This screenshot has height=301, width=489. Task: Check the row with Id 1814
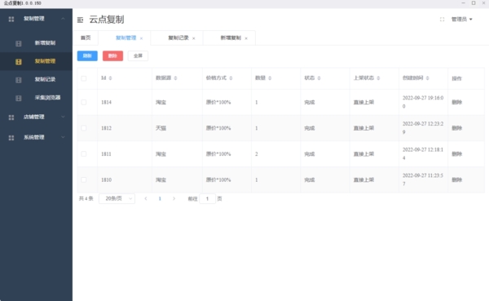[84, 103]
